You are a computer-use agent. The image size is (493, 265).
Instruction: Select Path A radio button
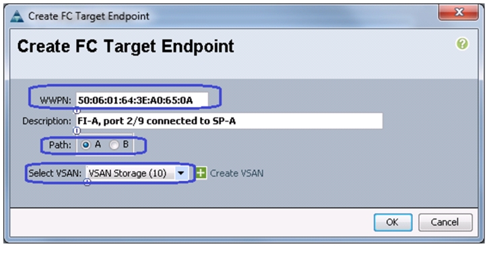coord(86,145)
